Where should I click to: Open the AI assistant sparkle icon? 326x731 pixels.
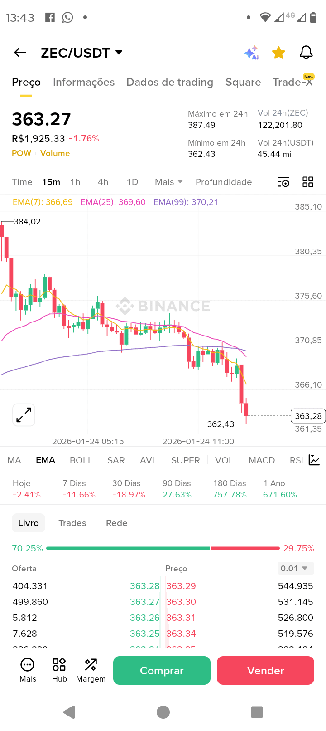251,53
